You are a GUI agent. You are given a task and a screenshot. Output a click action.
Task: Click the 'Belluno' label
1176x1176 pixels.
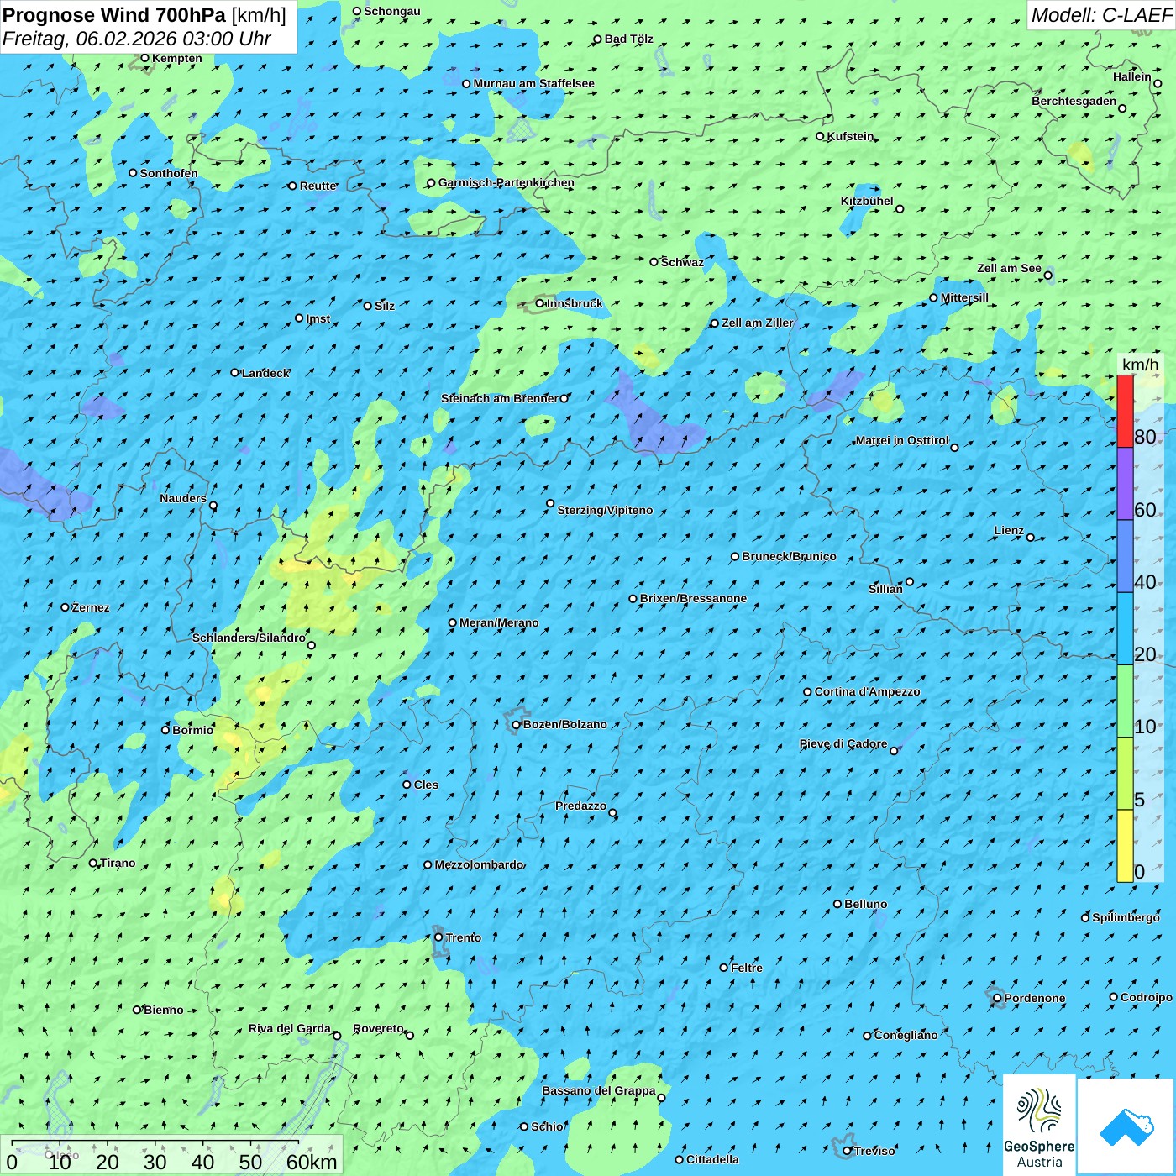[x=866, y=904]
